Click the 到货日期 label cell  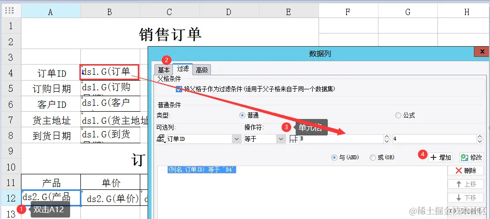[51, 135]
